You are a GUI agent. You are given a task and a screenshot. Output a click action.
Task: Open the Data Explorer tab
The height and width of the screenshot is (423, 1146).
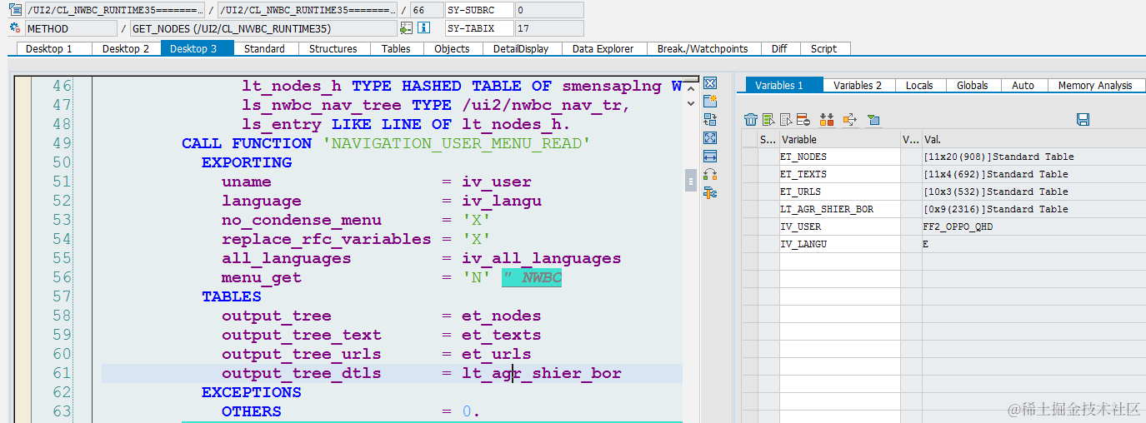pyautogui.click(x=603, y=48)
